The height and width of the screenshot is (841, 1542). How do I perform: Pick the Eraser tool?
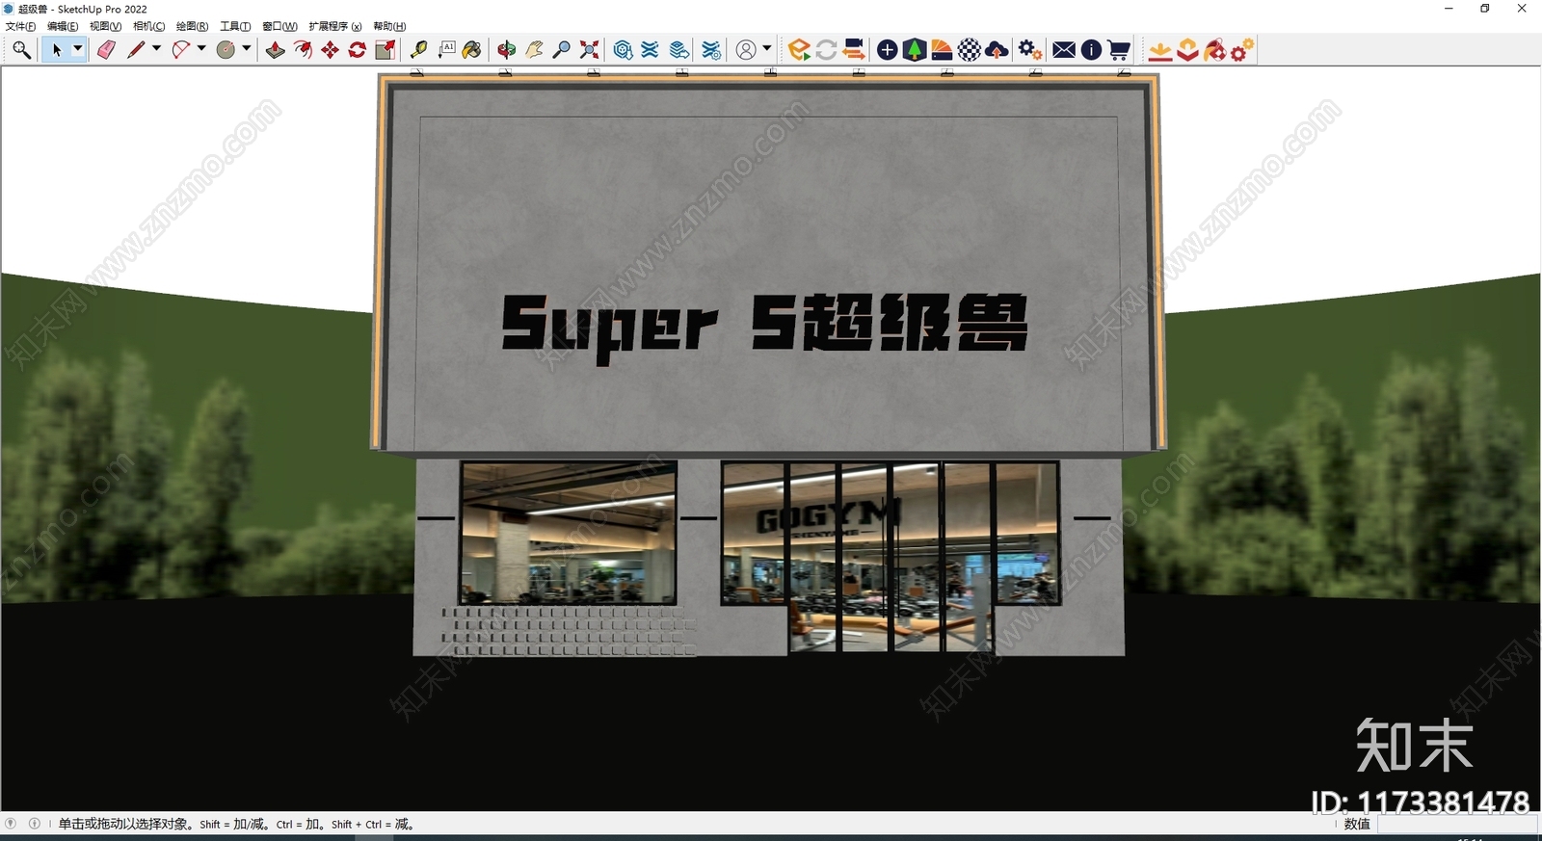click(106, 50)
